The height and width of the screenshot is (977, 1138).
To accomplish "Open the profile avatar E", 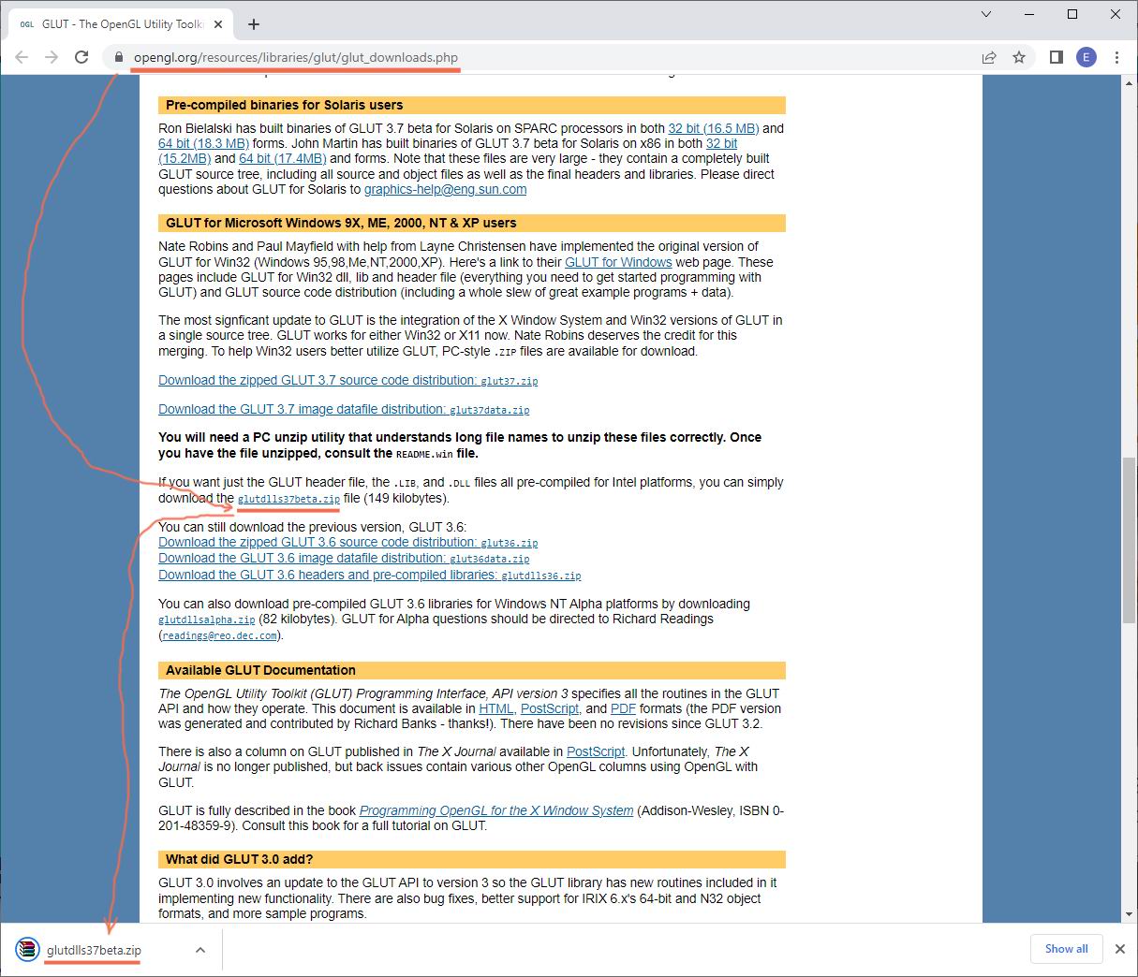I will pyautogui.click(x=1086, y=57).
